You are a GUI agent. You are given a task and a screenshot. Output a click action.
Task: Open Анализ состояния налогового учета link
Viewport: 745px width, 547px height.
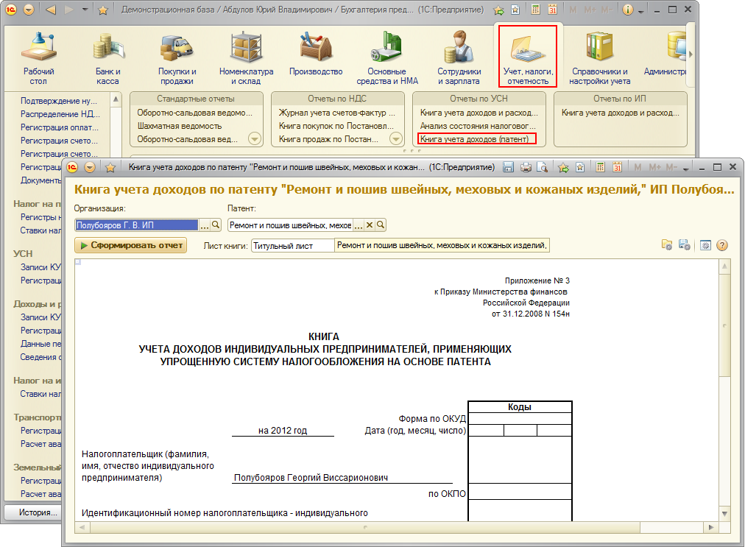click(478, 126)
